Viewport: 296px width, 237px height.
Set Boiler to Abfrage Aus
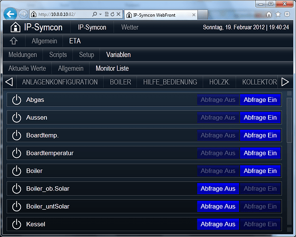pos(218,171)
